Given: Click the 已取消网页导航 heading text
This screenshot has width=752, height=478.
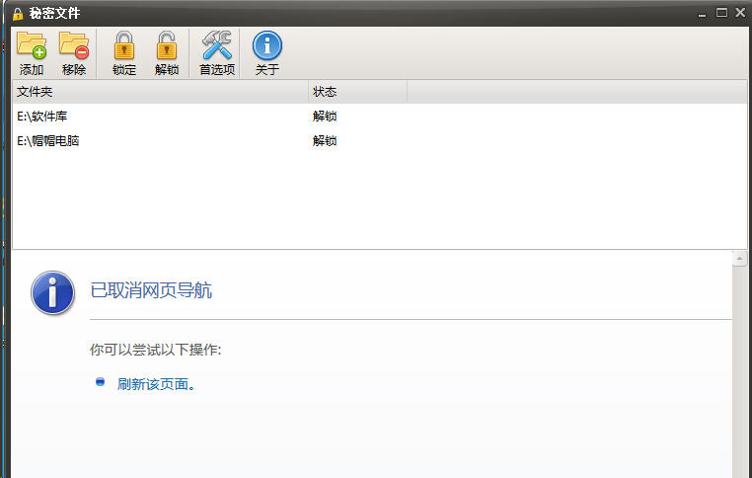Looking at the screenshot, I should tap(151, 290).
